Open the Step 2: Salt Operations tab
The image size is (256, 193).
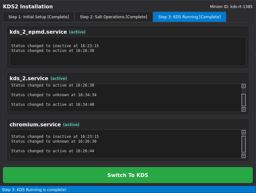(x=113, y=17)
